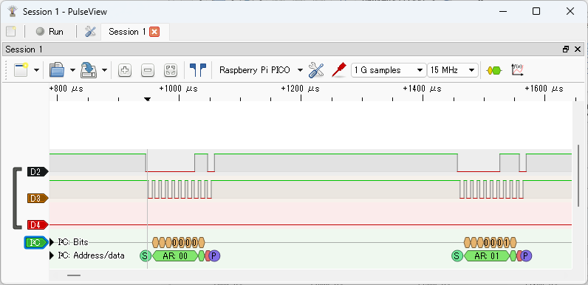
Task: Maximize the PulseView window
Action: point(536,11)
